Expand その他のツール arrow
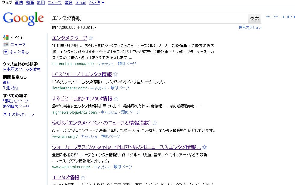Viewport: 295px width, 185px height. [5, 114]
